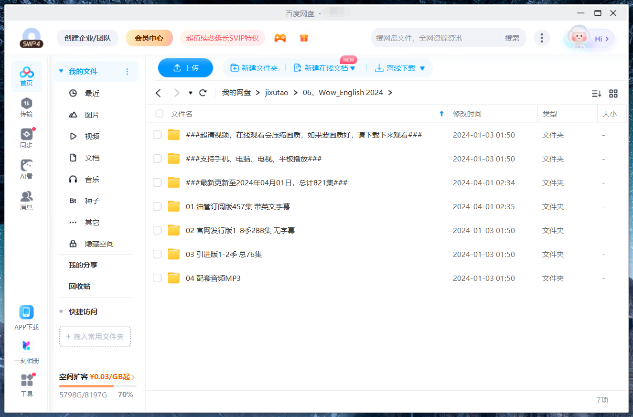Go back with the left arrow

[x=159, y=93]
